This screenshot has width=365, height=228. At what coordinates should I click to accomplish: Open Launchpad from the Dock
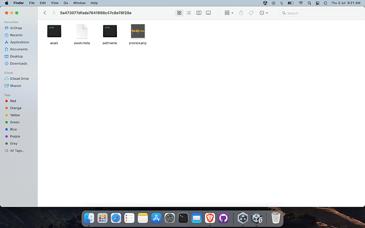point(103,218)
